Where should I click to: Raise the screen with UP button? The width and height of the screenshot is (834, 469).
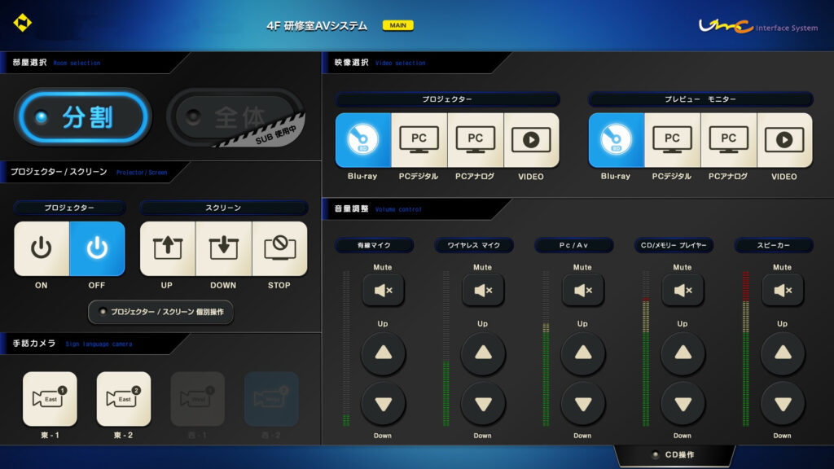167,248
